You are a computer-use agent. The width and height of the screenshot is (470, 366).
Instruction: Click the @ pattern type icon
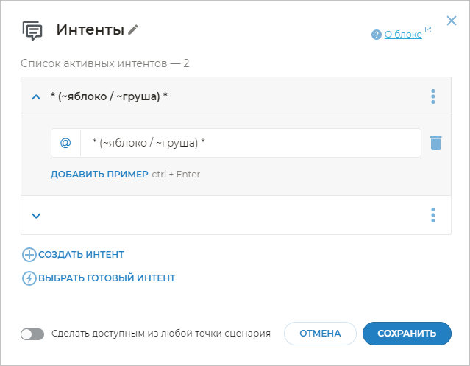click(x=65, y=143)
